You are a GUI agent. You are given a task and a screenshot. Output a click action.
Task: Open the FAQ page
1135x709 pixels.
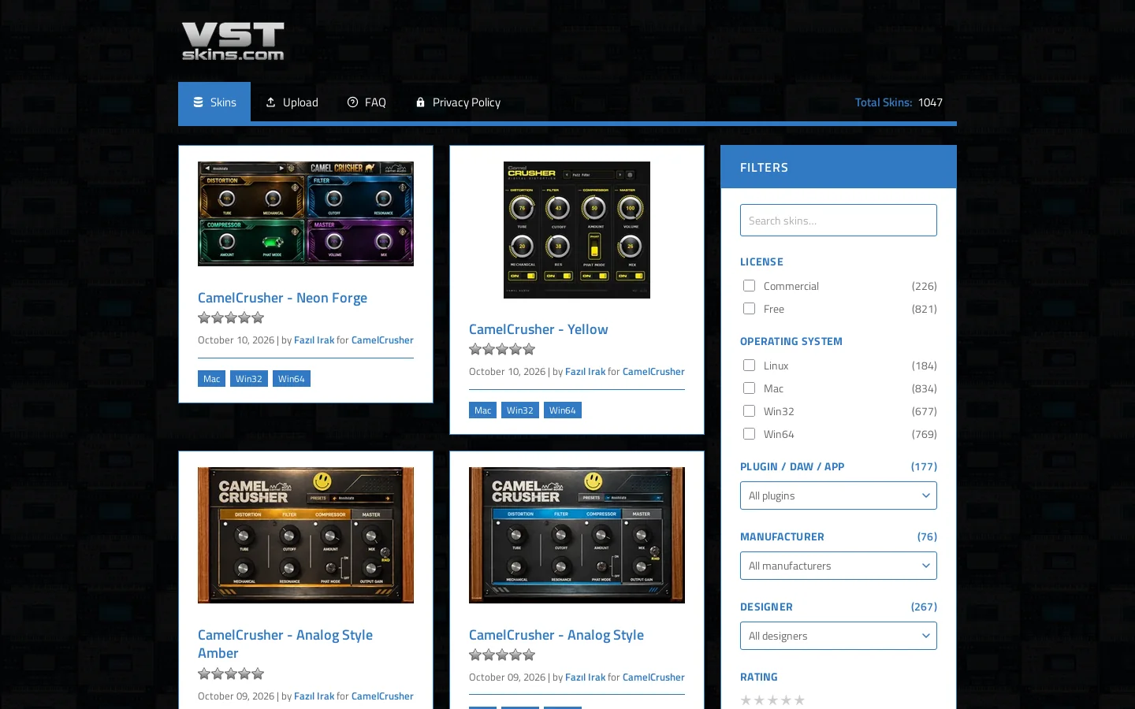(x=367, y=102)
